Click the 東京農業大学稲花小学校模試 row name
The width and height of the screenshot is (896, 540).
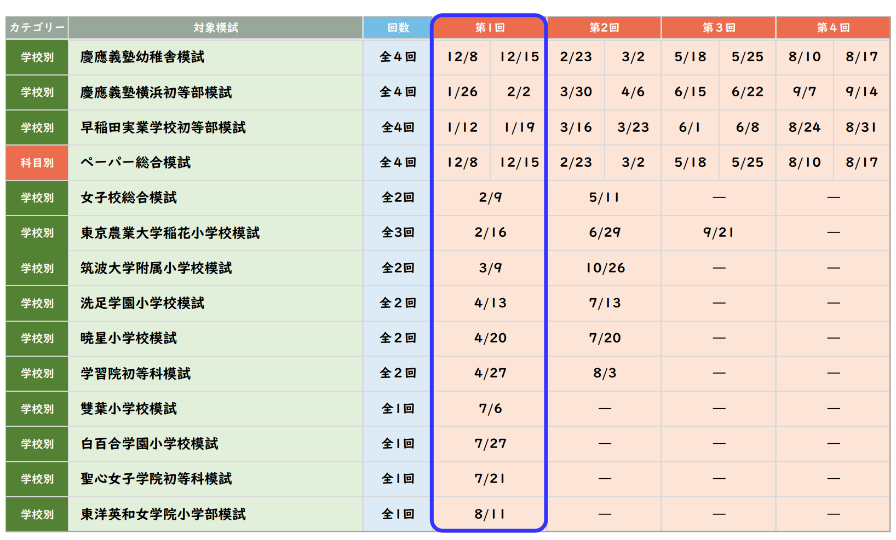(x=170, y=233)
